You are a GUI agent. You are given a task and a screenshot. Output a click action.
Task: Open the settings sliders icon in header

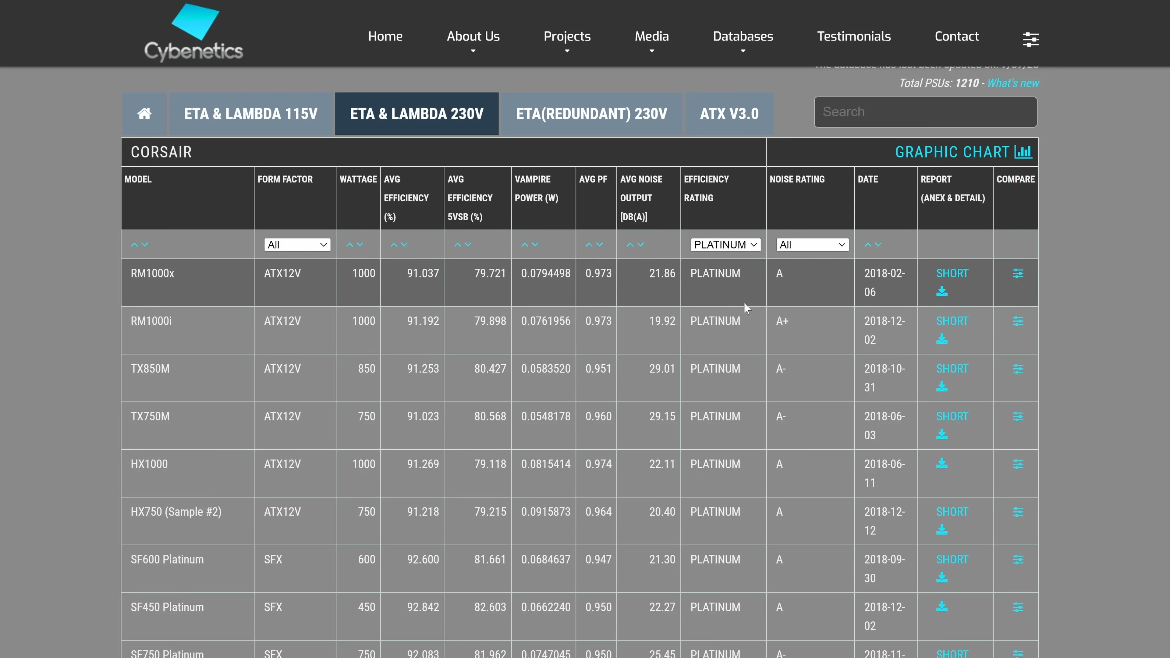click(1030, 40)
